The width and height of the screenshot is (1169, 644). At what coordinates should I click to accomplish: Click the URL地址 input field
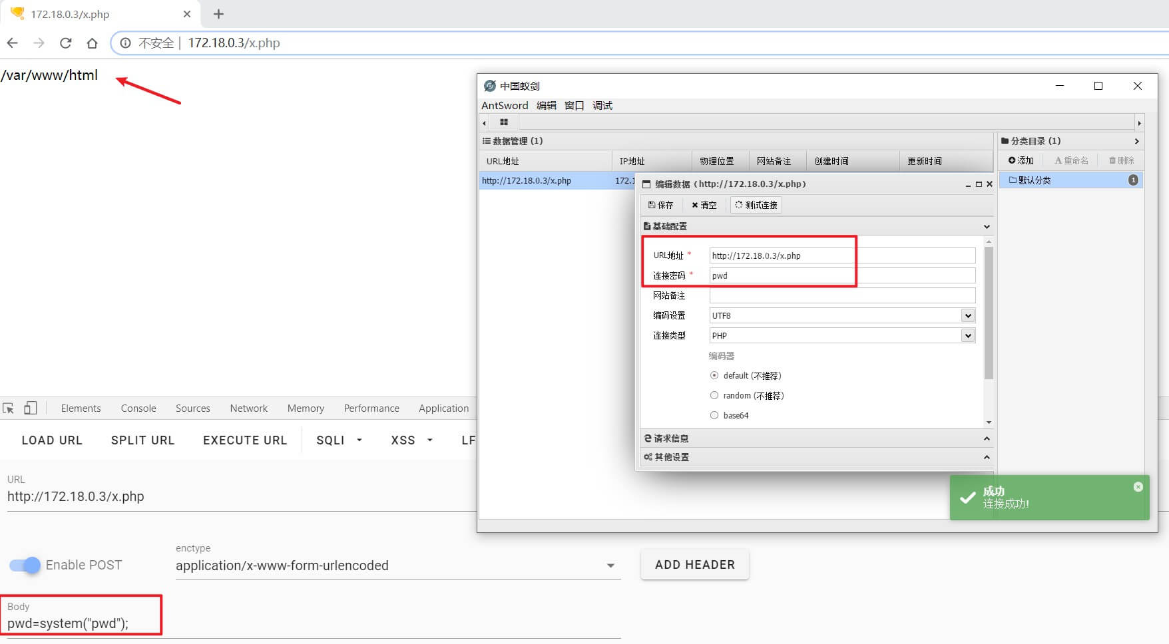tap(842, 255)
